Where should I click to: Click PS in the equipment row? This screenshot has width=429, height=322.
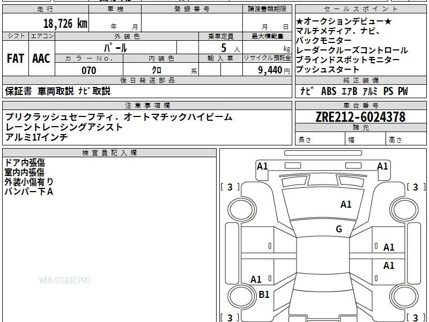tap(388, 91)
